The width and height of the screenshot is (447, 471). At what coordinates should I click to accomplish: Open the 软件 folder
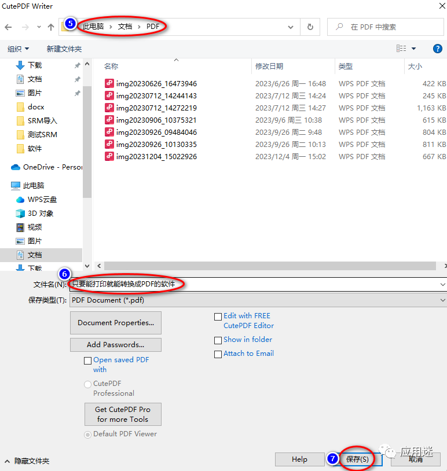click(x=35, y=148)
